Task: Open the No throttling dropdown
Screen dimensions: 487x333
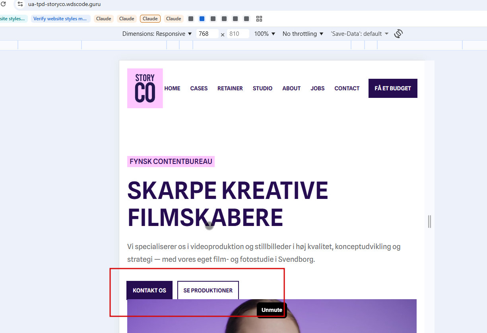Action: pos(303,34)
